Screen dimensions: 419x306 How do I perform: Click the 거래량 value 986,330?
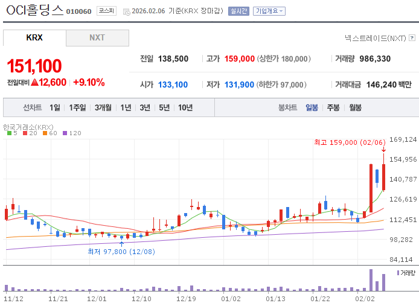tap(375, 59)
